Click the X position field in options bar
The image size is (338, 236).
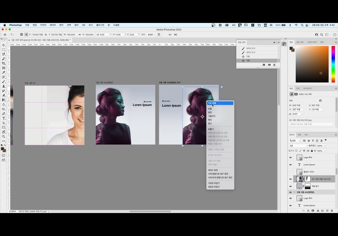click(x=37, y=35)
